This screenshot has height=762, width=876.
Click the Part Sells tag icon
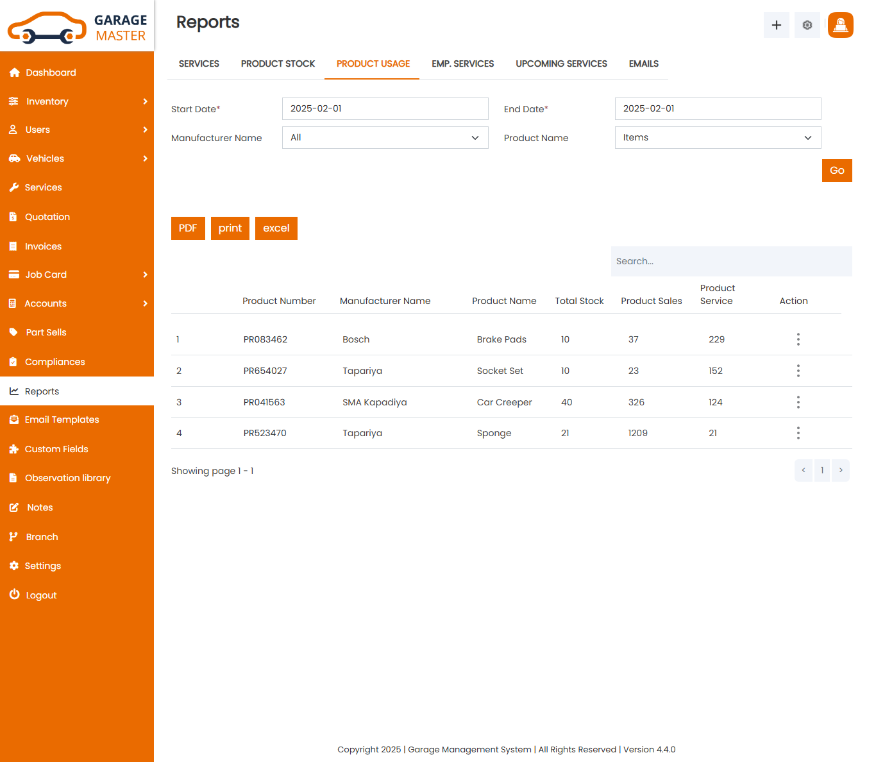(x=14, y=332)
